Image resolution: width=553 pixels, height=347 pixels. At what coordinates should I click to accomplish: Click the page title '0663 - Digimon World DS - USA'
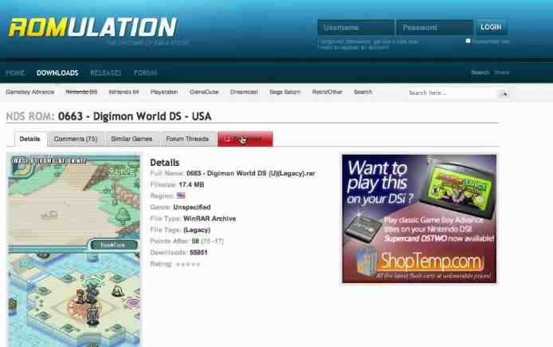135,116
